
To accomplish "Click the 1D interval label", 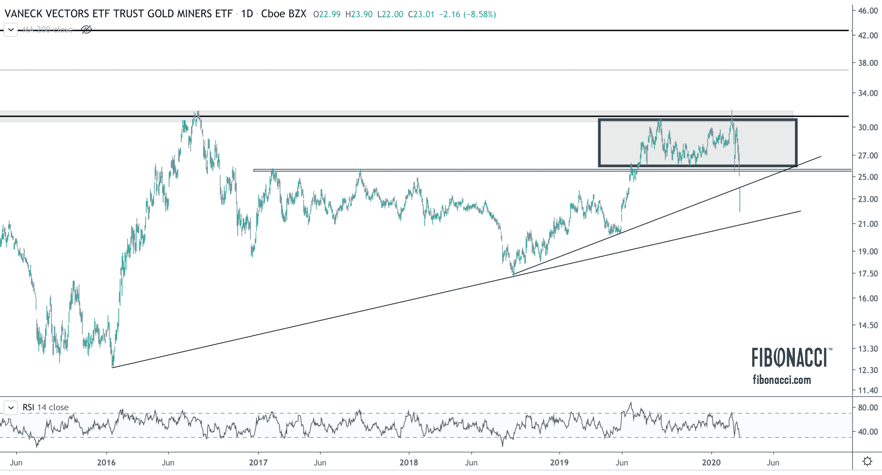I will (x=247, y=14).
